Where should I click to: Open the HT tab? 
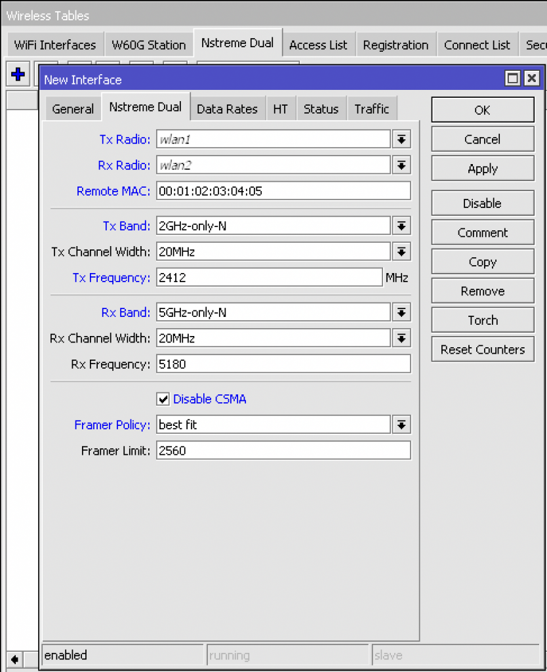pos(281,109)
